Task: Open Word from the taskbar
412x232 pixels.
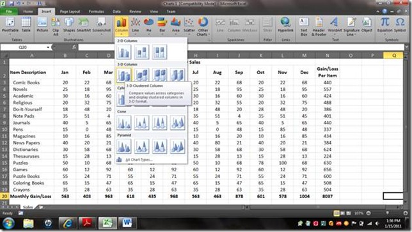Action: pos(127,223)
